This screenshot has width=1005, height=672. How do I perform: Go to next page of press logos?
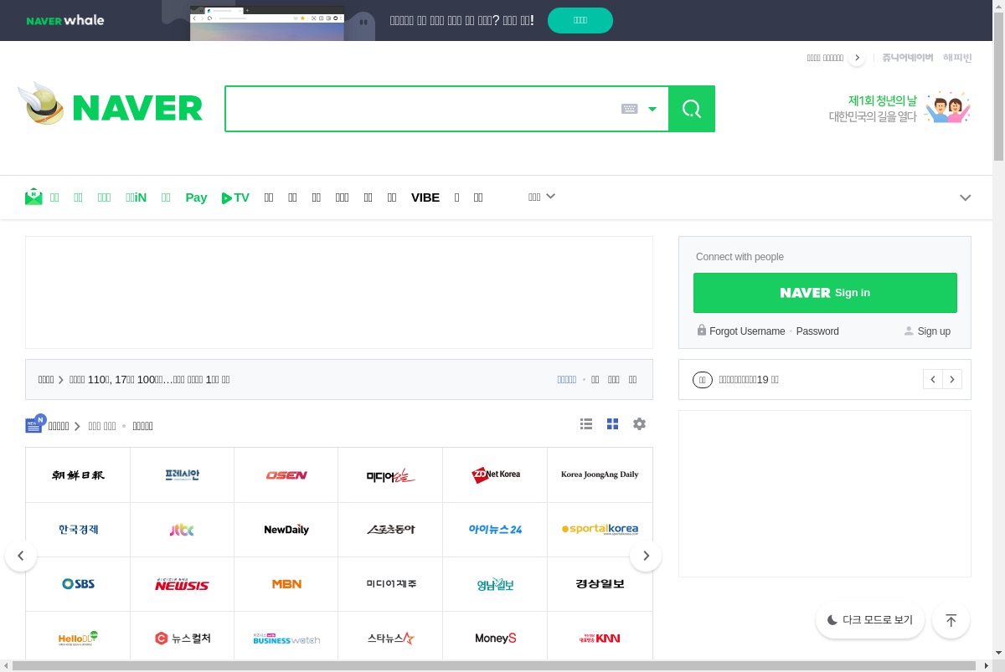pyautogui.click(x=646, y=556)
